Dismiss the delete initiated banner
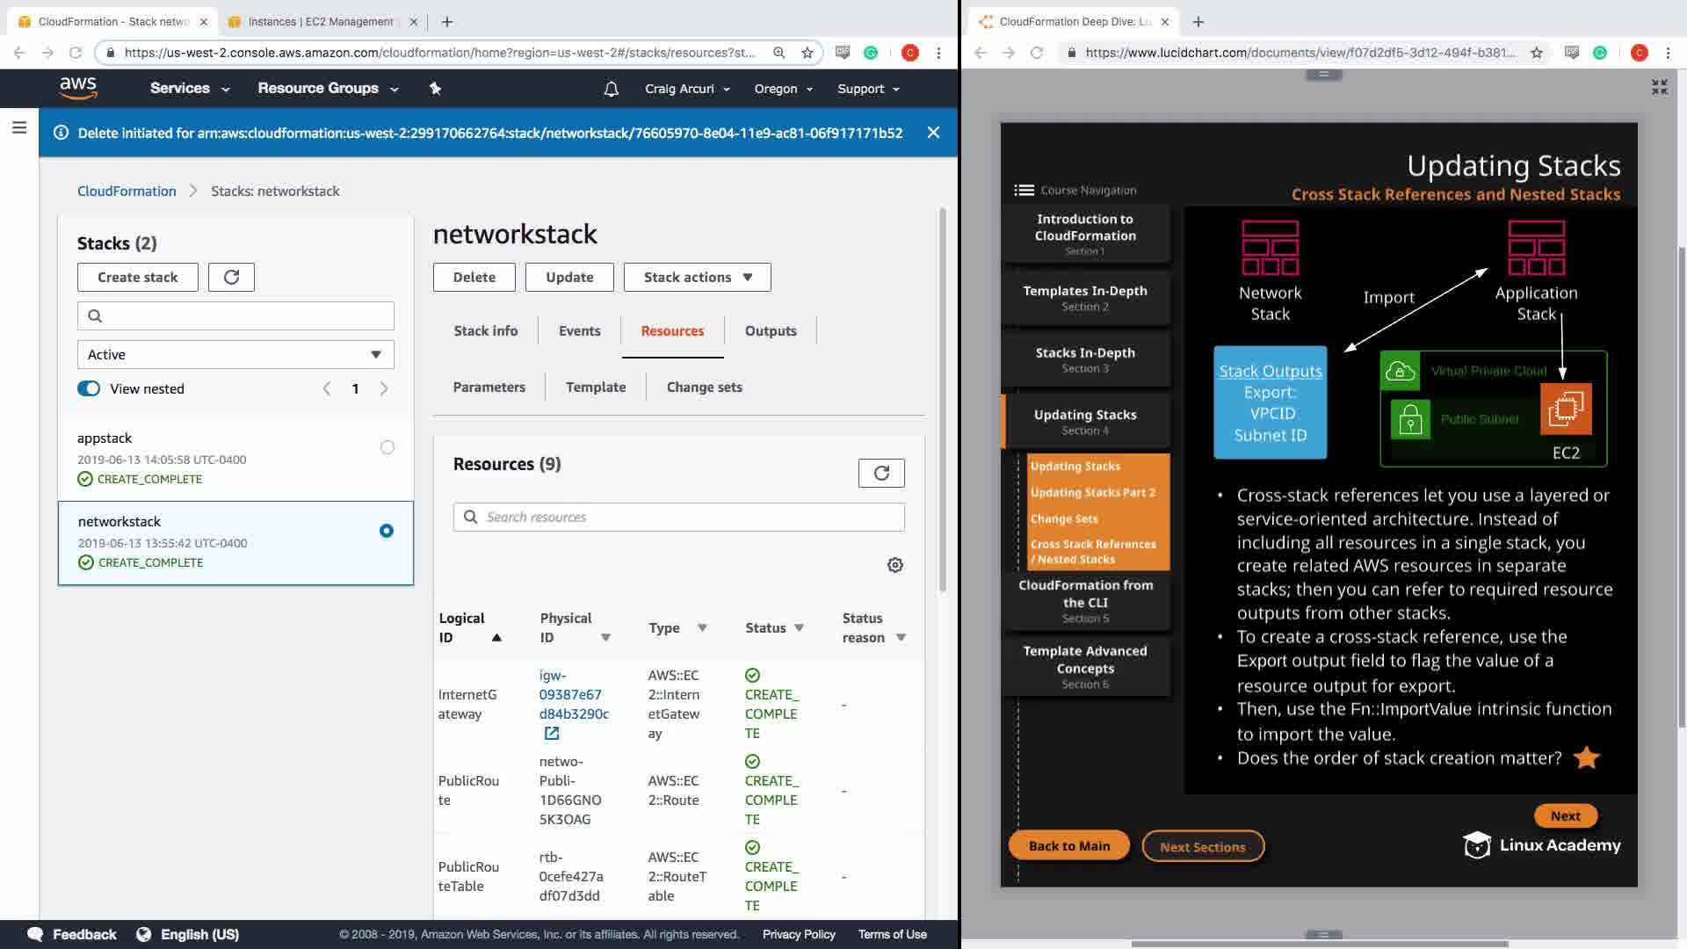1687x949 pixels. click(933, 133)
